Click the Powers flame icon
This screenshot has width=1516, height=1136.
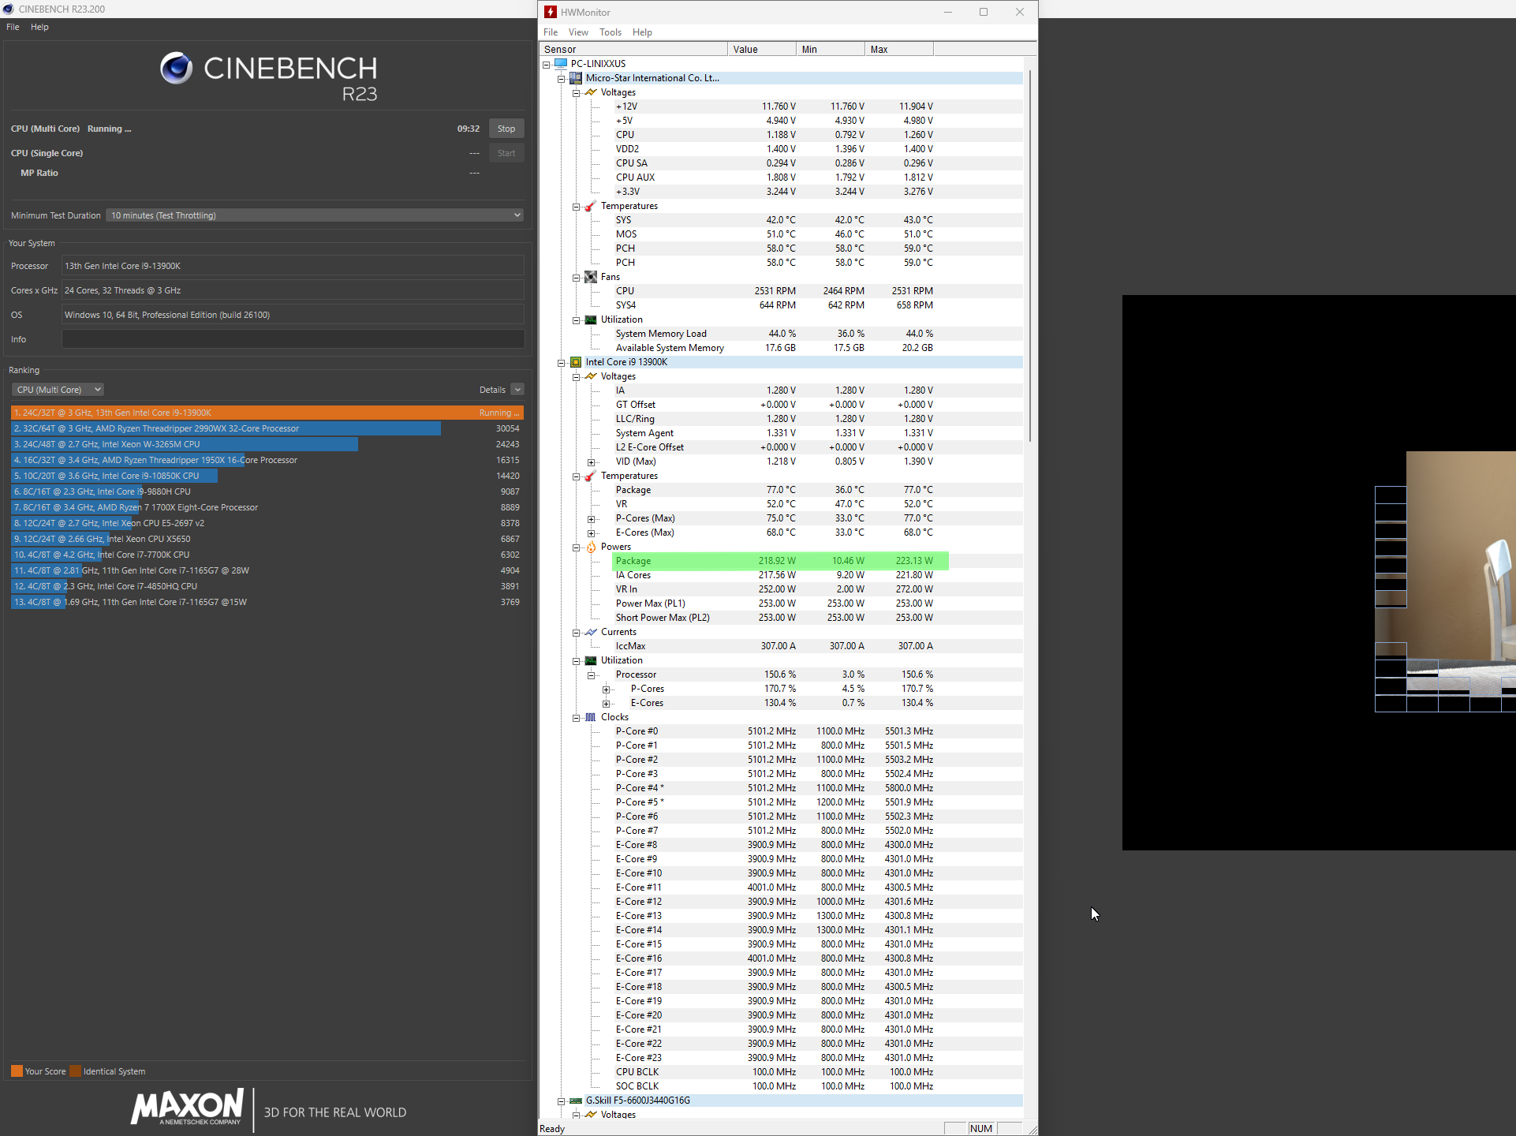[x=591, y=547]
